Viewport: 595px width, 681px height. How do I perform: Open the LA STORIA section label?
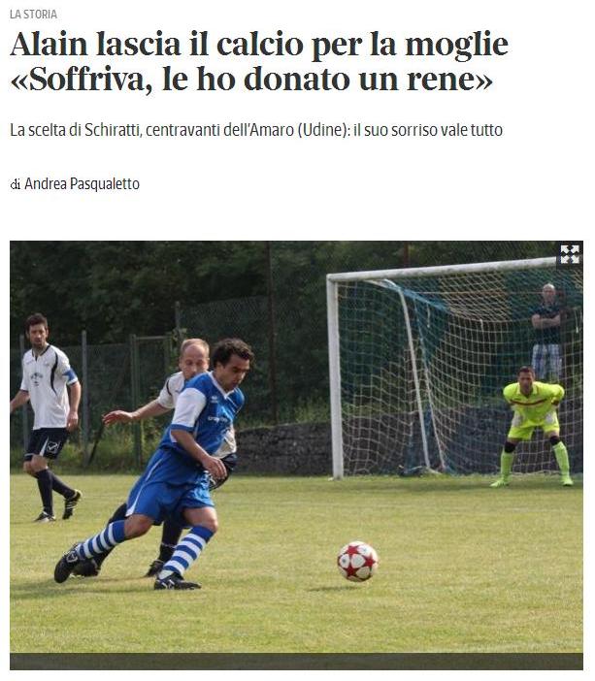click(x=33, y=15)
